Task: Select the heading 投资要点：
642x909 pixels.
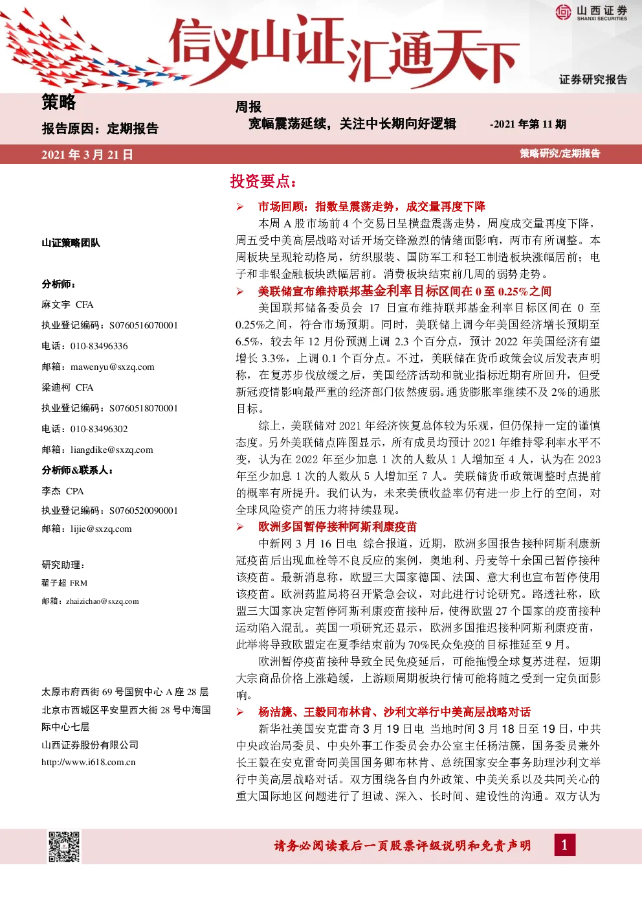Action: [263, 181]
